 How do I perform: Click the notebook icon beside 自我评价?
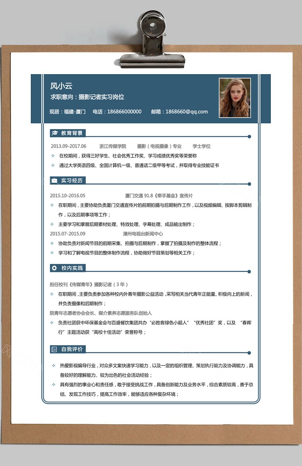(54, 349)
